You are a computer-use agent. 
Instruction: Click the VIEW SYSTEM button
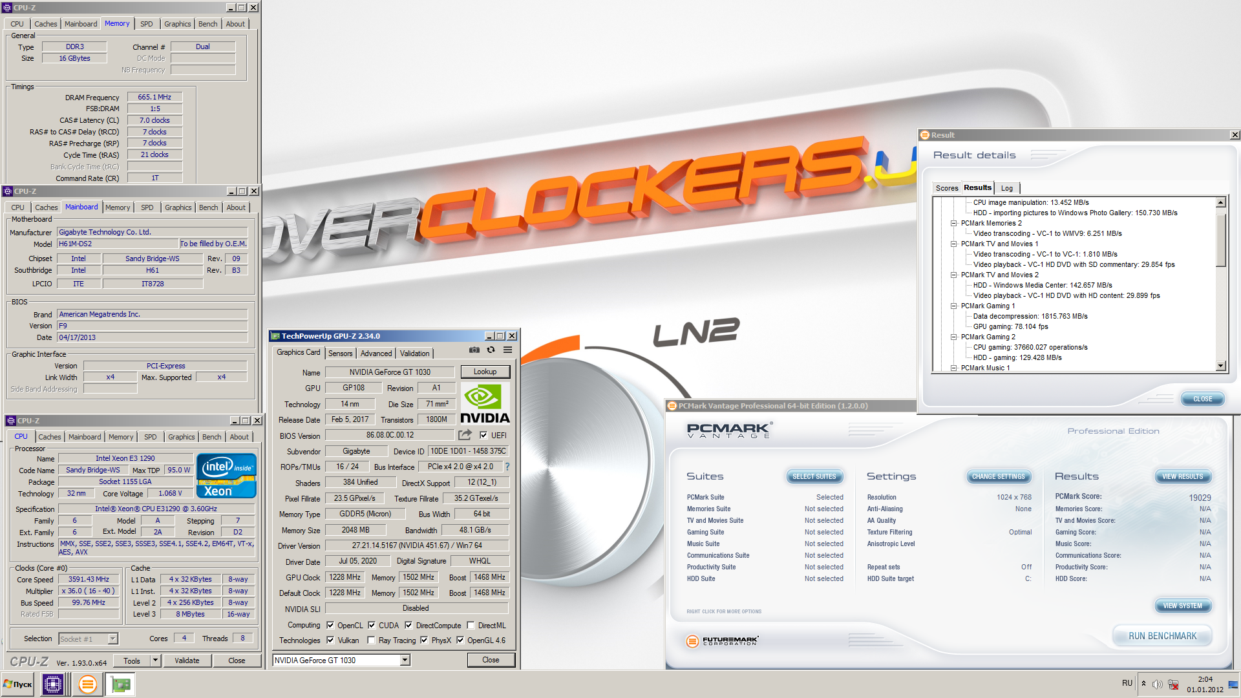[1182, 606]
